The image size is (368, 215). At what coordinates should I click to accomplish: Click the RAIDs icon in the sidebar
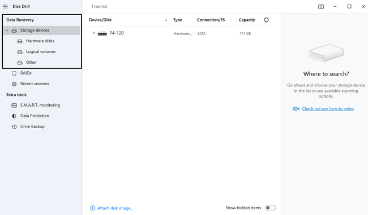click(14, 73)
